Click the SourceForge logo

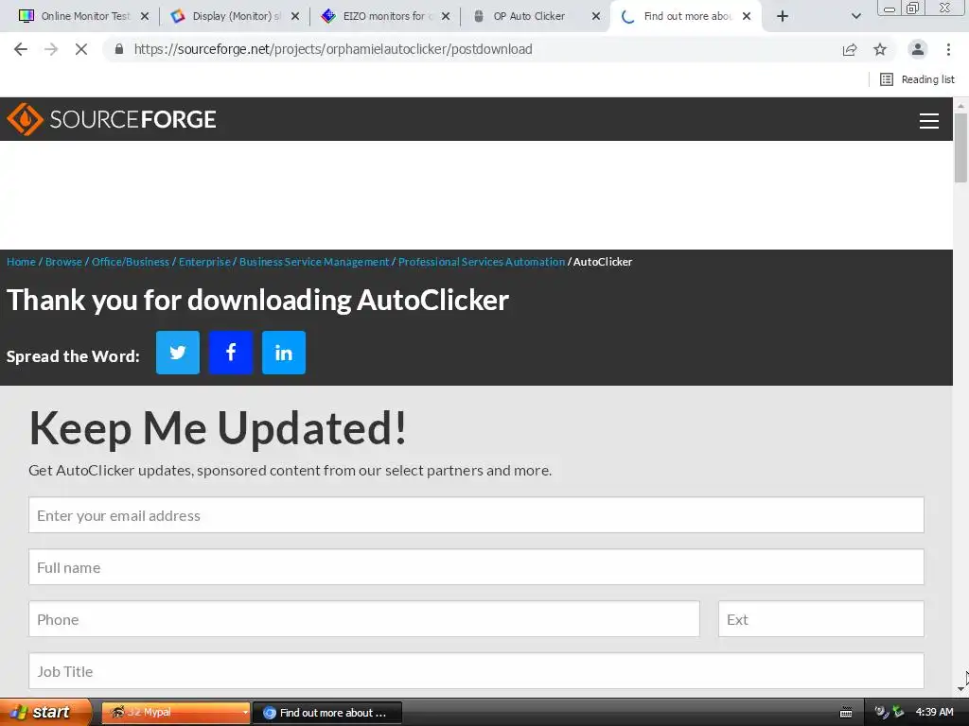tap(112, 119)
